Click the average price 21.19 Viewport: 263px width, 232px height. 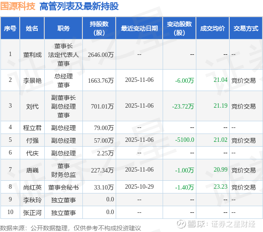220,105
